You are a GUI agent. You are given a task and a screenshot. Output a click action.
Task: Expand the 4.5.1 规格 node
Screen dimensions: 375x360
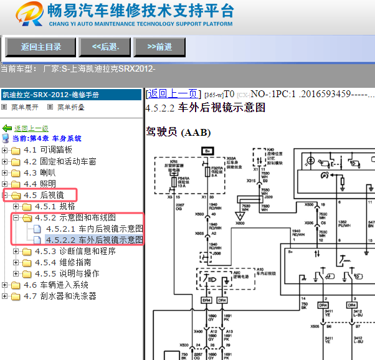[16, 206]
